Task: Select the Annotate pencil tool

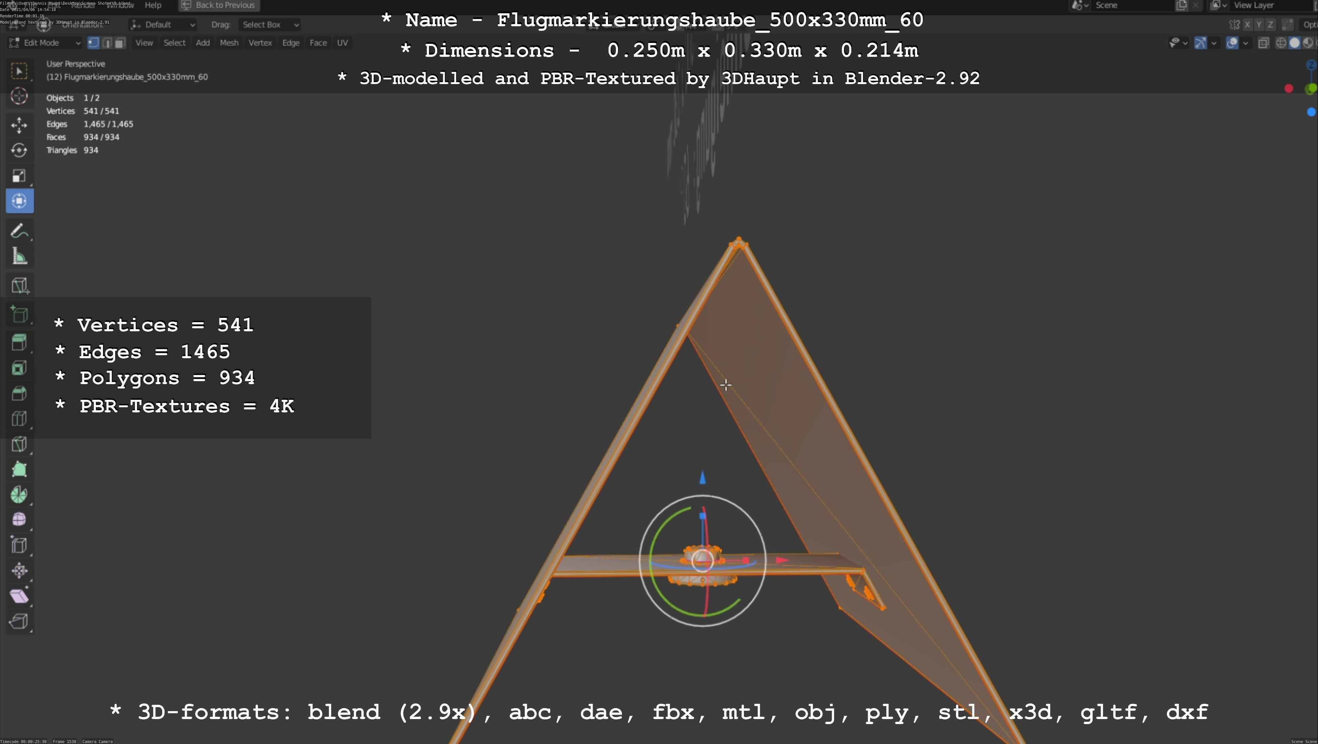Action: click(19, 231)
